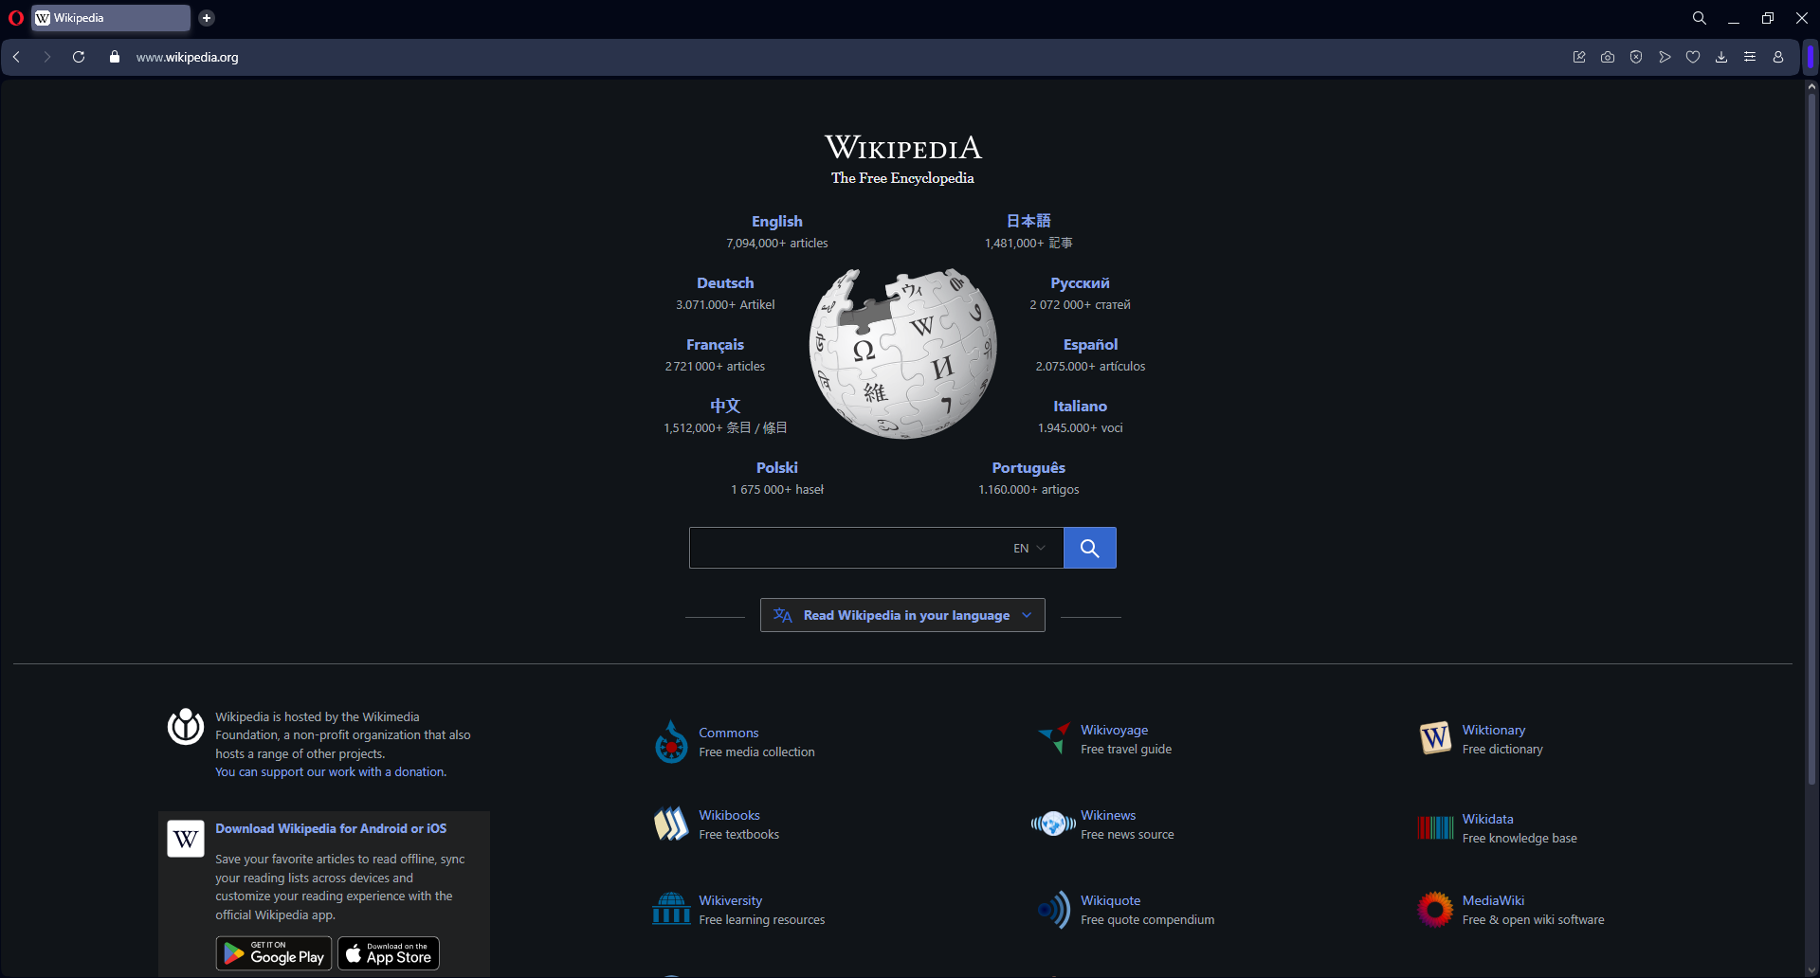Image resolution: width=1820 pixels, height=978 pixels.
Task: Open Chinese 中文 Wikipedia
Action: point(725,406)
